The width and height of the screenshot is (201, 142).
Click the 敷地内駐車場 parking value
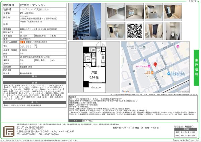[26, 73]
